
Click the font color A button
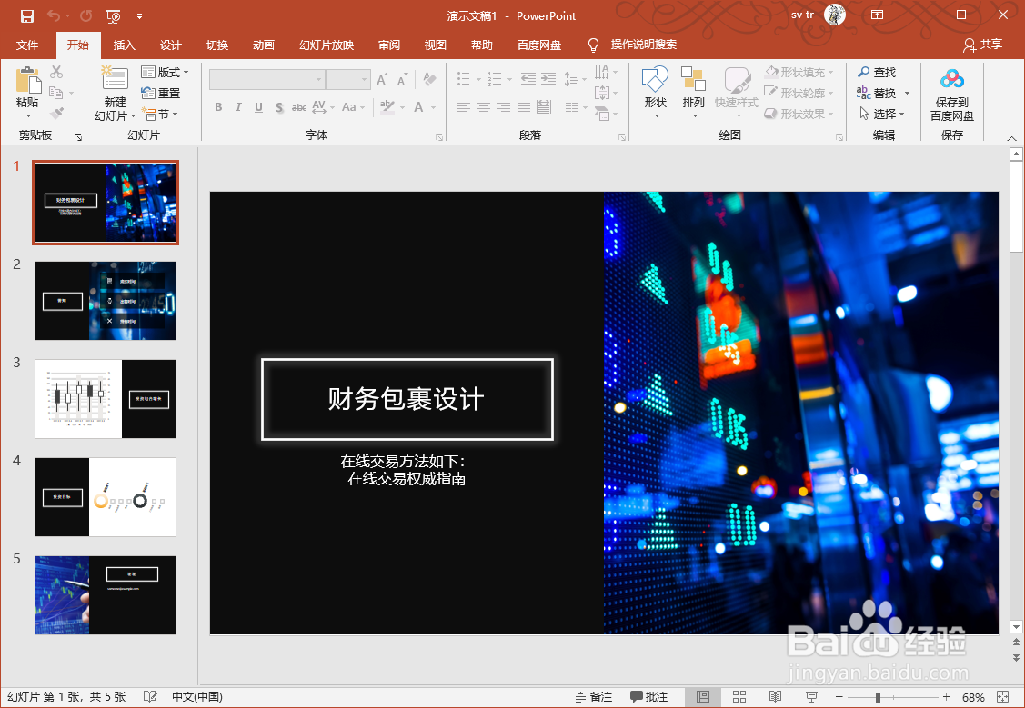pyautogui.click(x=418, y=107)
